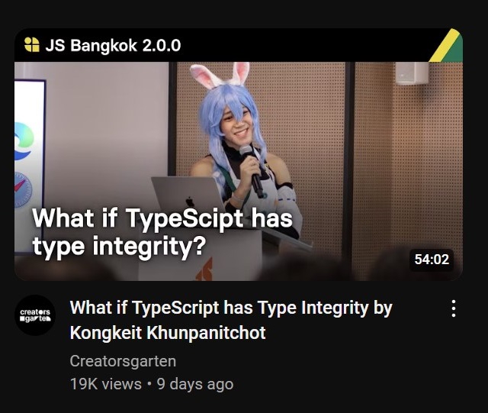Click the 9 days ago timestamp
This screenshot has width=488, height=413.
[195, 384]
